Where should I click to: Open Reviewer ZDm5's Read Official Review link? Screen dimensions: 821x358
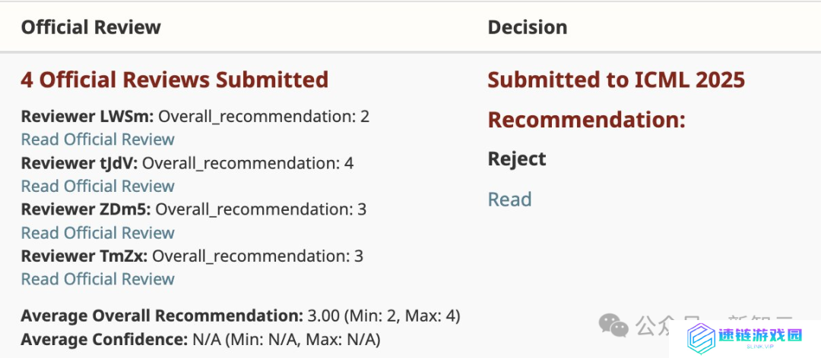(x=97, y=233)
